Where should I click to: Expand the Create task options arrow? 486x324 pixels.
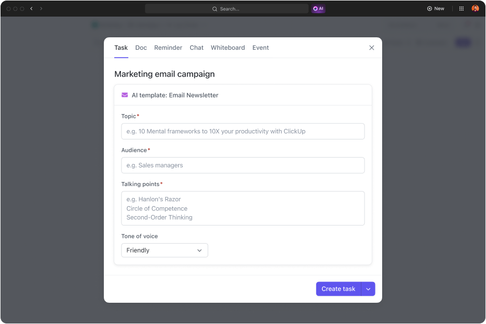(x=368, y=289)
